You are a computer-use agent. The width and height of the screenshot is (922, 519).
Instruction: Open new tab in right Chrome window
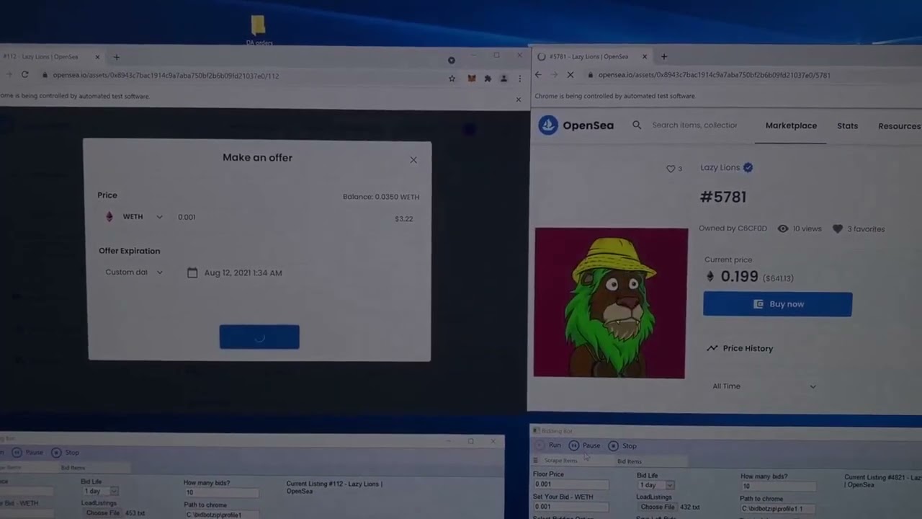(x=664, y=56)
